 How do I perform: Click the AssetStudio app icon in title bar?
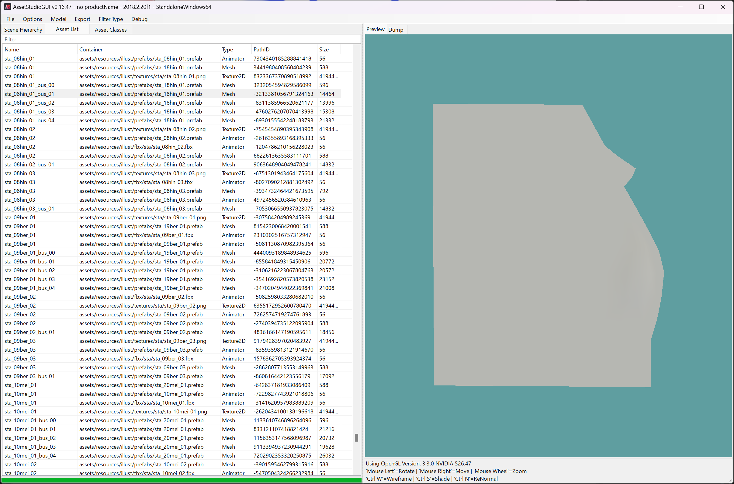(7, 6)
